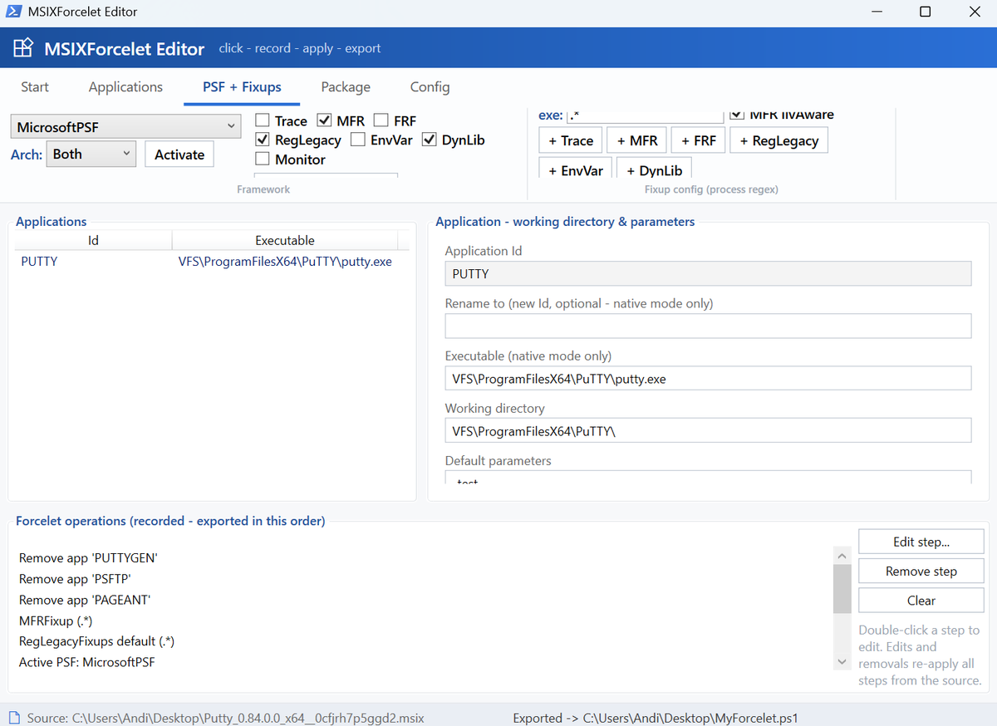This screenshot has width=997, height=726.
Task: Open the Arch dropdown set to Both
Action: (x=91, y=154)
